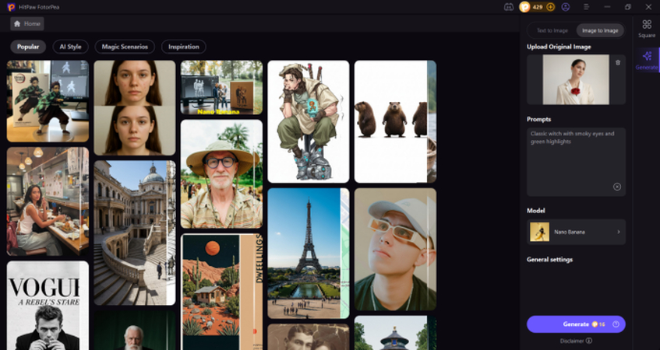
Task: Add credits with the plus icon
Action: pos(551,7)
